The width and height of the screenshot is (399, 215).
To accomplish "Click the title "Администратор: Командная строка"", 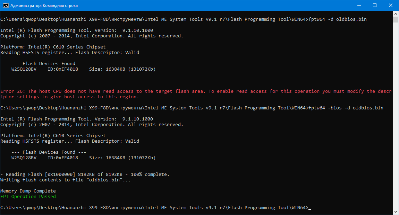I will [x=44, y=6].
